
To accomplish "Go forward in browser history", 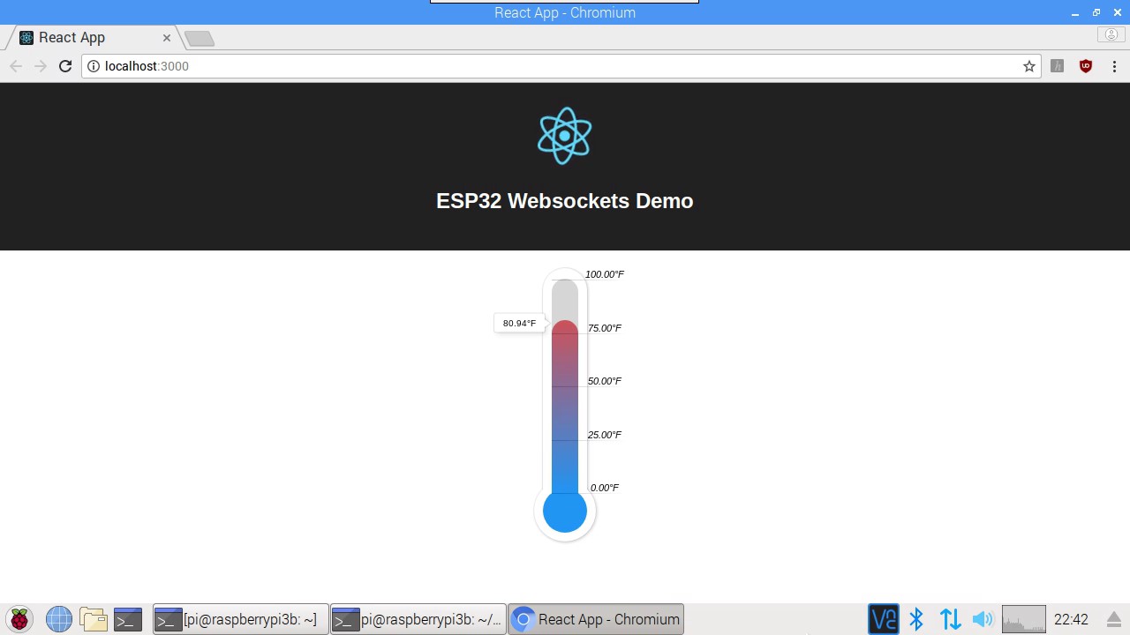I will (41, 66).
